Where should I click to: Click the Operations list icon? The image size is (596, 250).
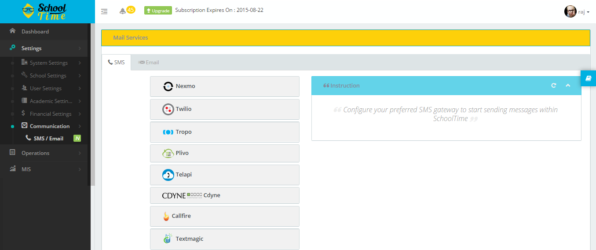coord(12,152)
